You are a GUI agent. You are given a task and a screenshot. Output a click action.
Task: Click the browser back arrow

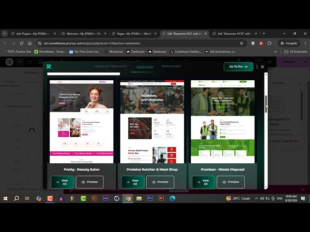pyautogui.click(x=5, y=43)
